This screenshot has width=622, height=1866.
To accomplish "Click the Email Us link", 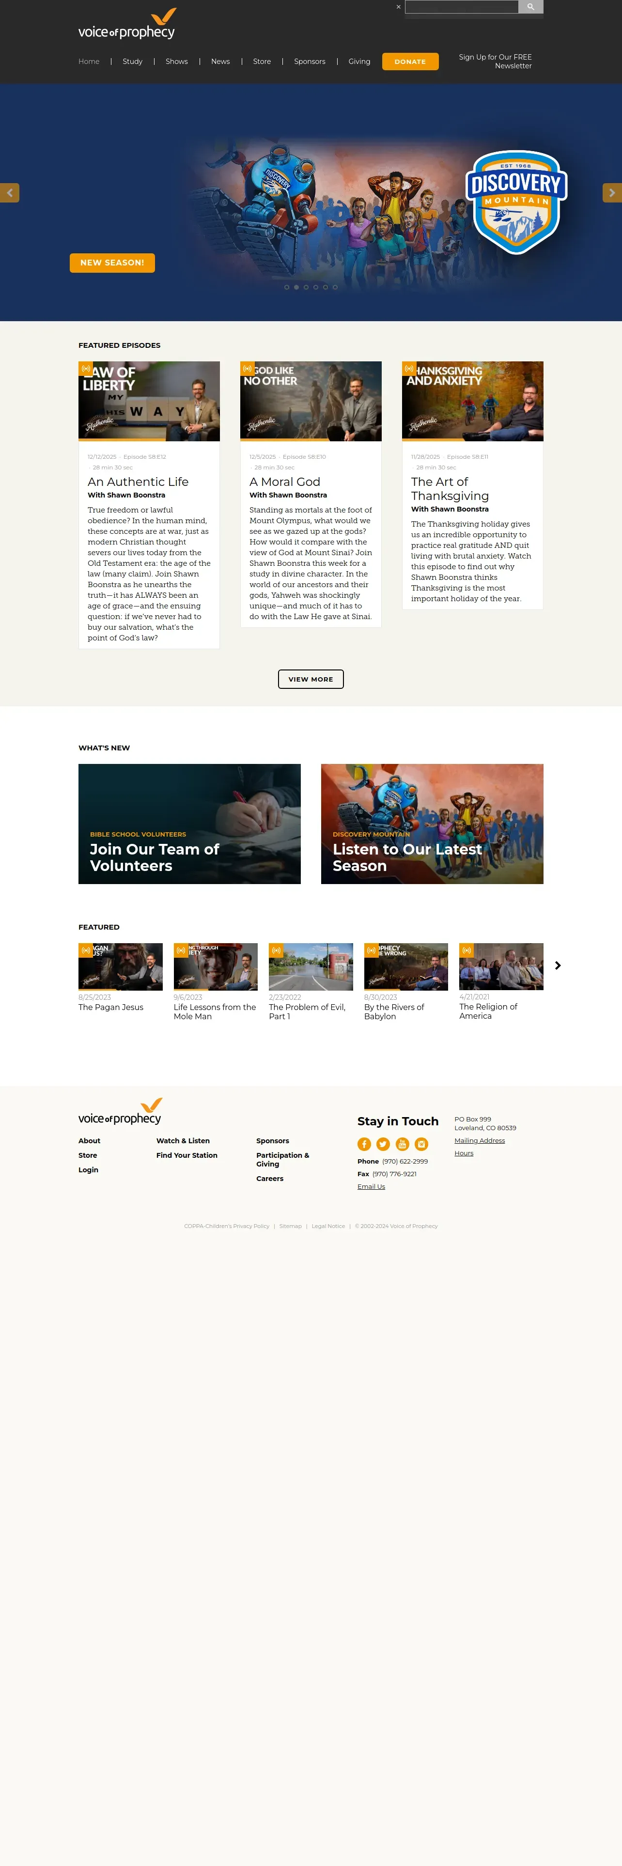I will point(372,1186).
